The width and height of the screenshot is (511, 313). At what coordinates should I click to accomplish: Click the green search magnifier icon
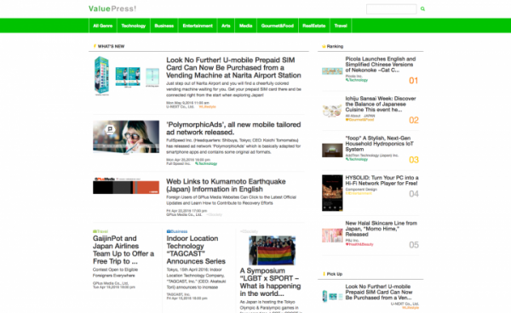[422, 9]
